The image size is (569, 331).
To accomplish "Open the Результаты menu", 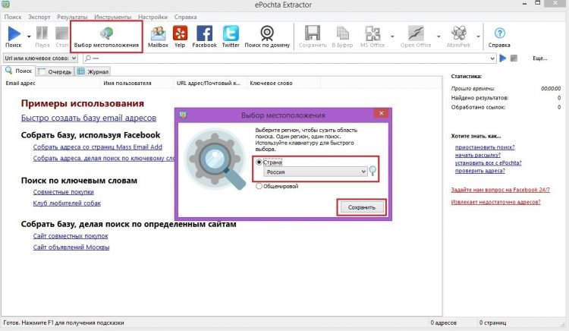I will [x=72, y=17].
